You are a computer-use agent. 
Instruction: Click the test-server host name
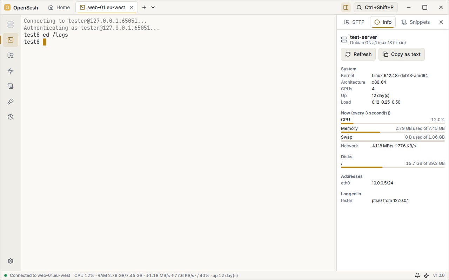pos(363,37)
